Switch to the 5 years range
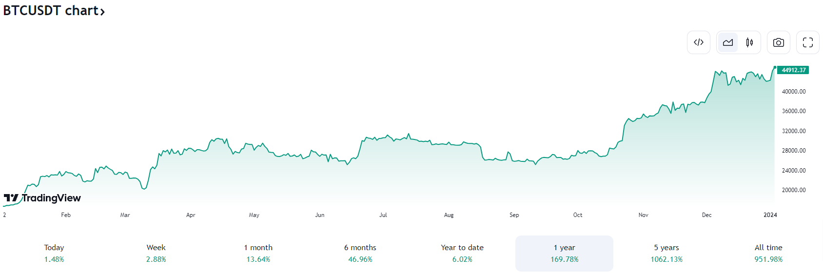The width and height of the screenshot is (823, 275). [x=666, y=254]
